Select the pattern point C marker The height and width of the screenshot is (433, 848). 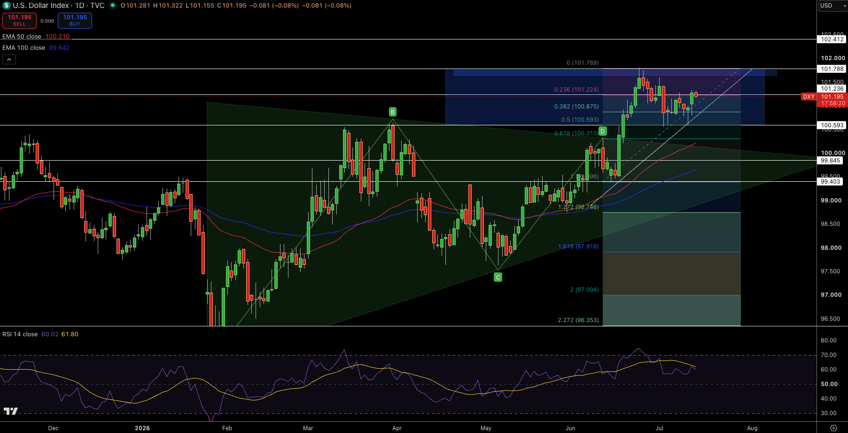pos(498,278)
